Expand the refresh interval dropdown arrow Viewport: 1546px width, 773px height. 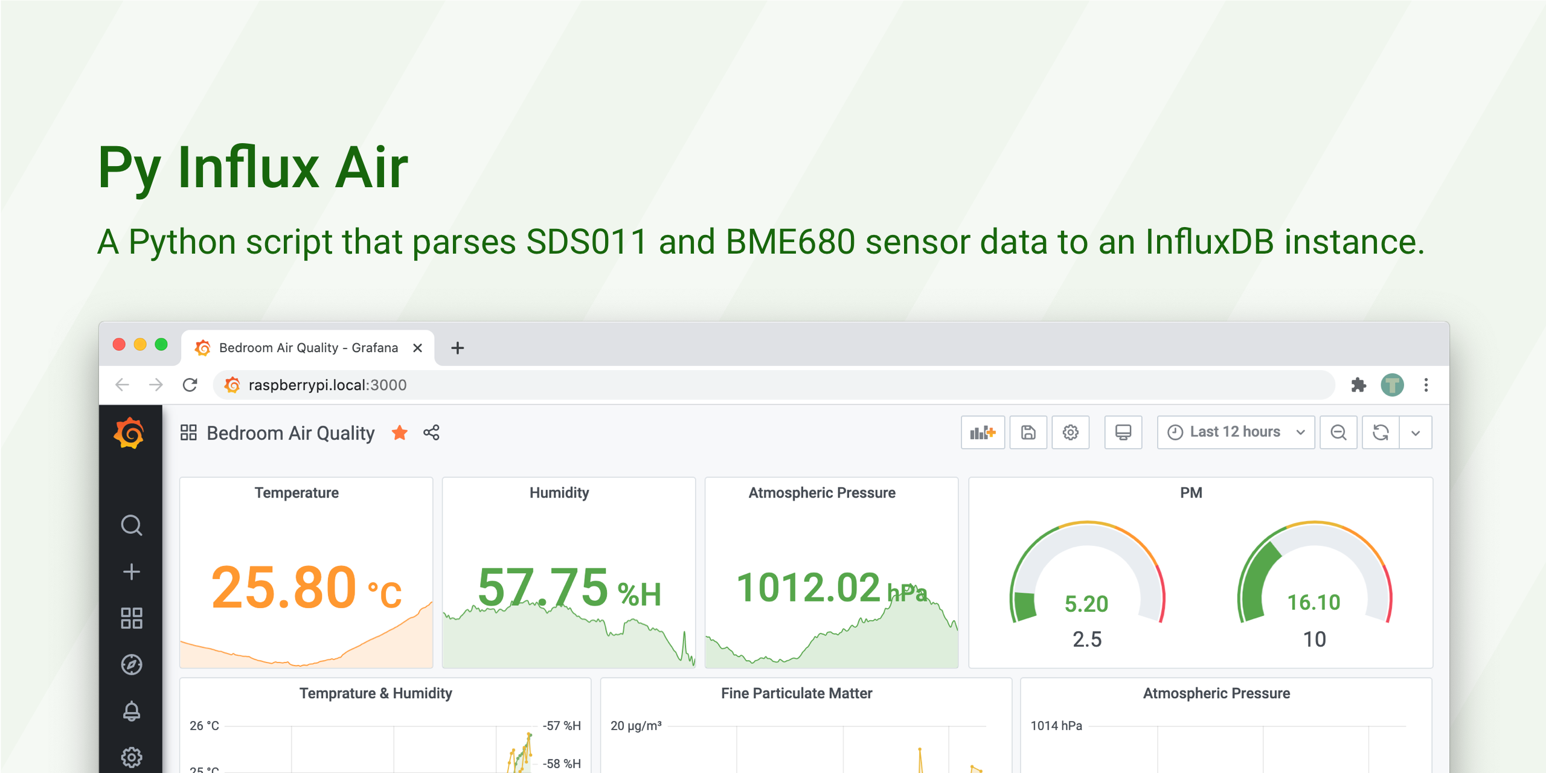click(1415, 432)
